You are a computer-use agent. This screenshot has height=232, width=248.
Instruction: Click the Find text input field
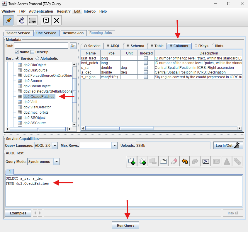tap(41, 46)
